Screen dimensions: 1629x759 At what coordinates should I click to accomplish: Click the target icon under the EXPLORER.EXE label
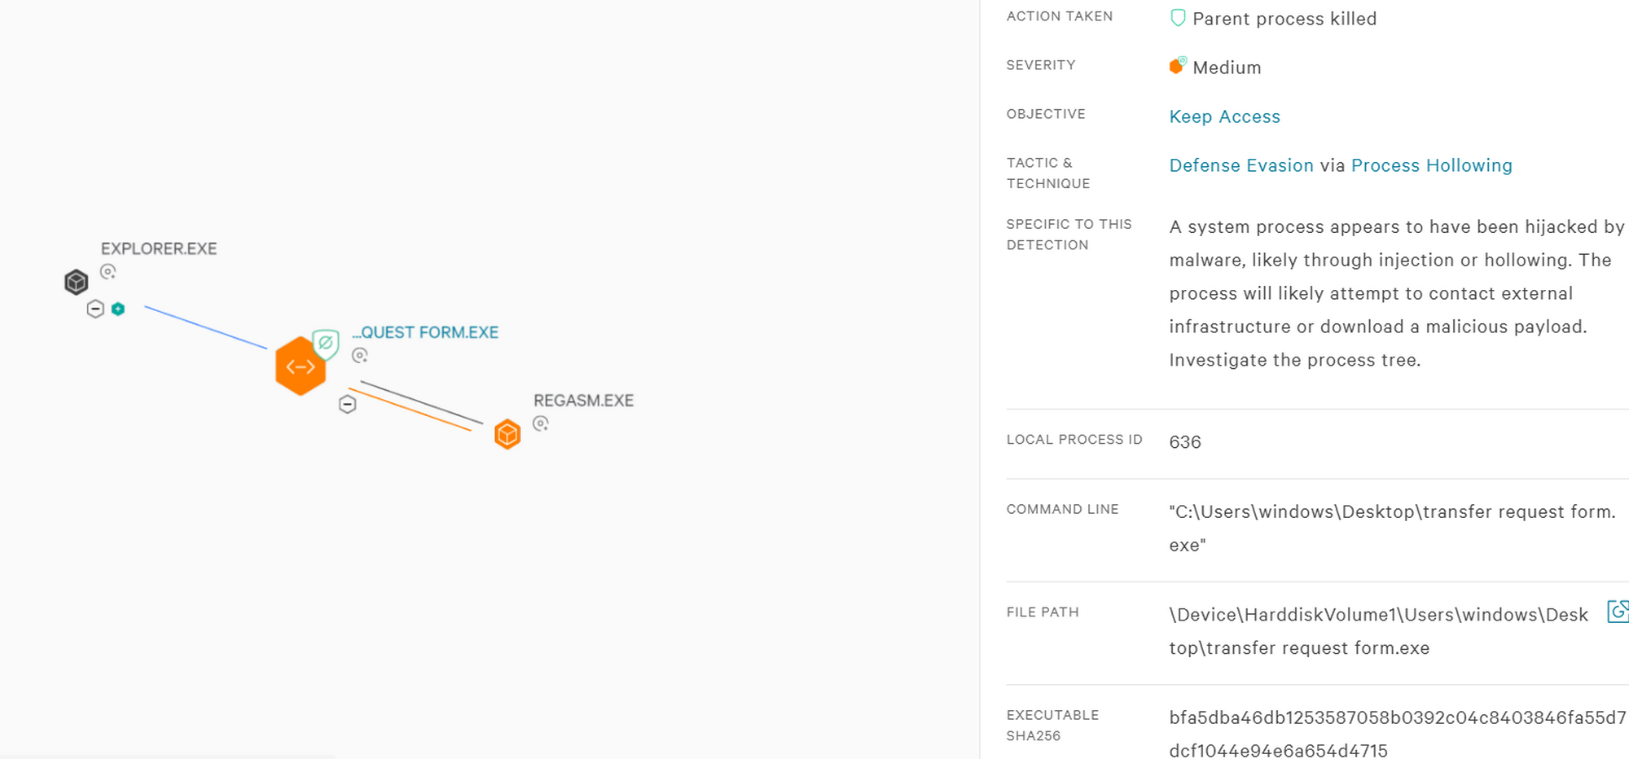[x=108, y=272]
